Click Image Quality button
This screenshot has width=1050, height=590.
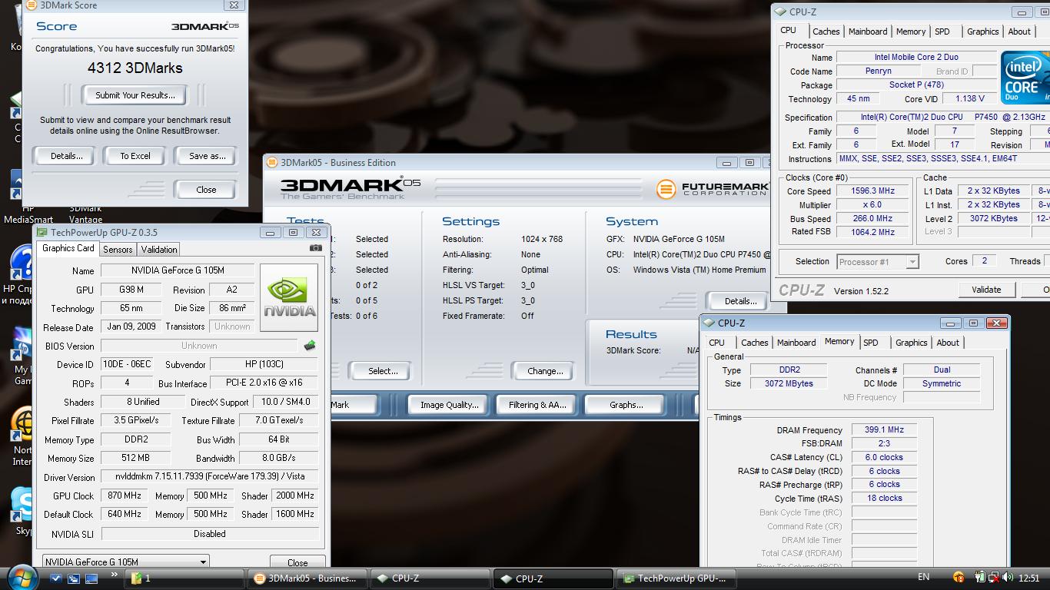pyautogui.click(x=449, y=405)
